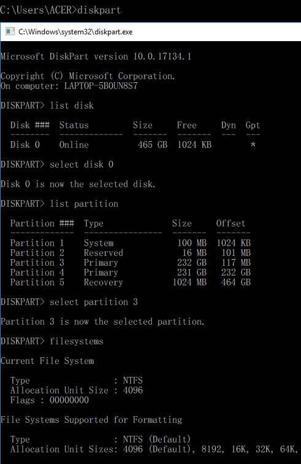Click the diskpart.exe console icon in title bar
The width and height of the screenshot is (301, 464).
click(10, 31)
